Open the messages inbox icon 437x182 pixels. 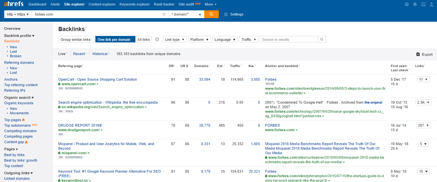[x=423, y=4]
